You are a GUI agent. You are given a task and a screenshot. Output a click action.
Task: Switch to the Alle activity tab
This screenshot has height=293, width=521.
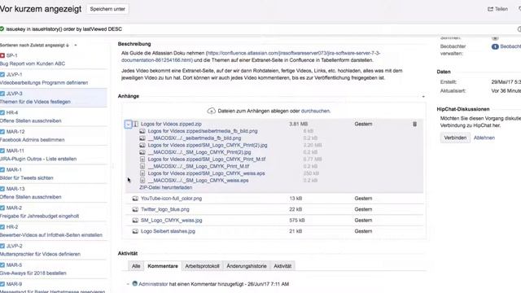(x=136, y=266)
